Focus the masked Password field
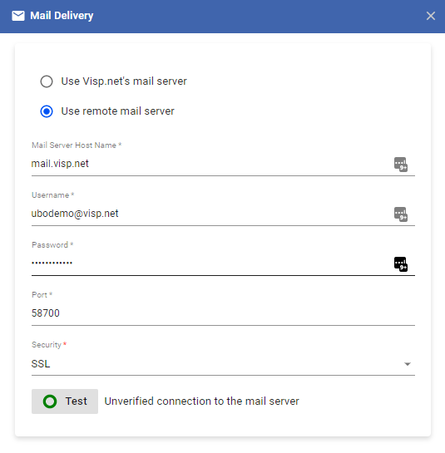 [210, 263]
